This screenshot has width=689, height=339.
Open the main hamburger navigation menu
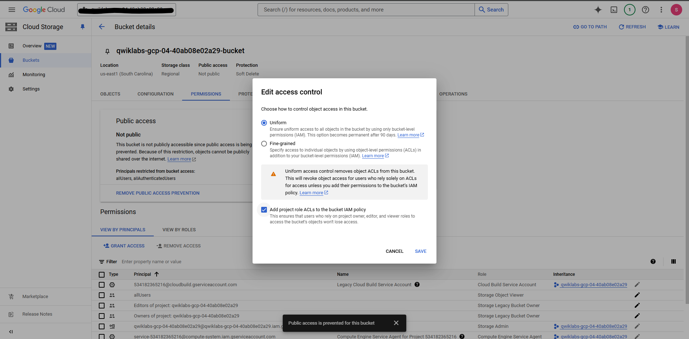coord(12,10)
